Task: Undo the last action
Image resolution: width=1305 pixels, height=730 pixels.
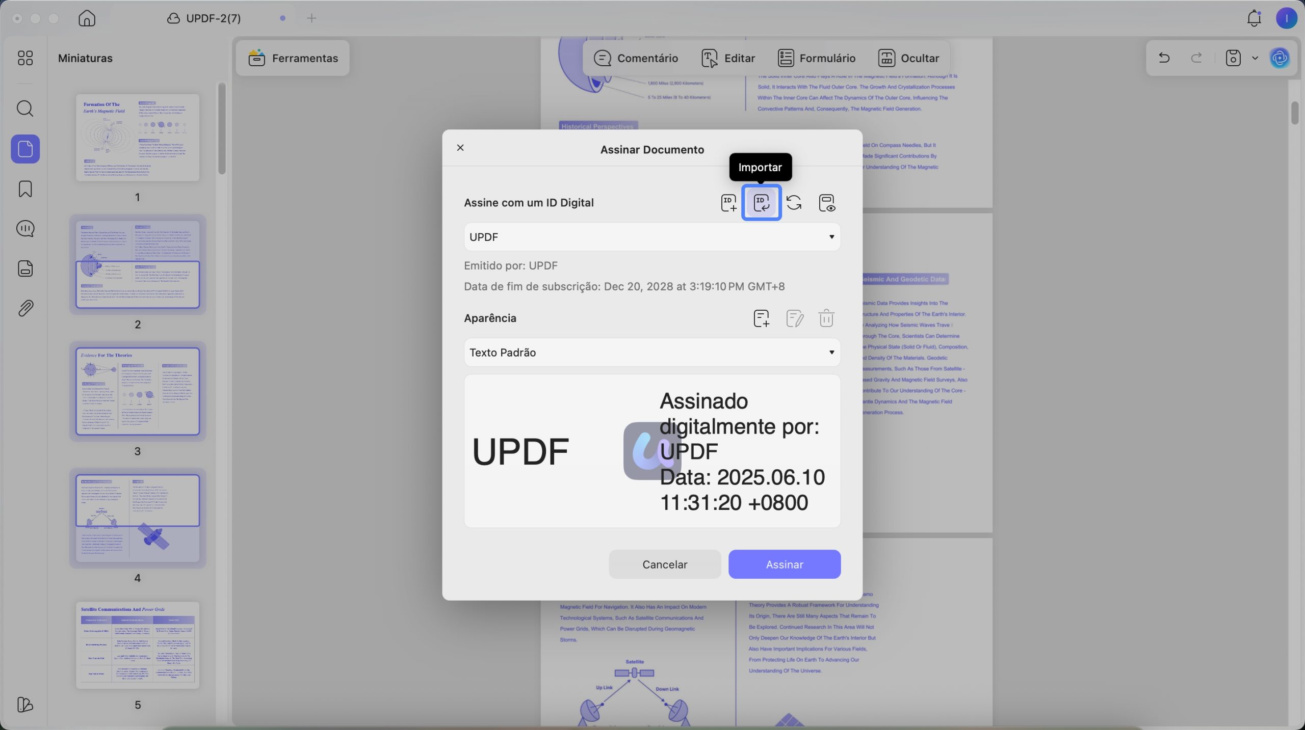Action: (1164, 58)
